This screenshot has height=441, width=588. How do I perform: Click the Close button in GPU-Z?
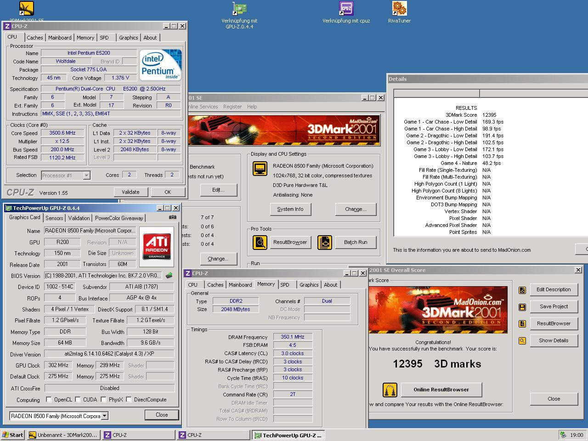(x=162, y=414)
